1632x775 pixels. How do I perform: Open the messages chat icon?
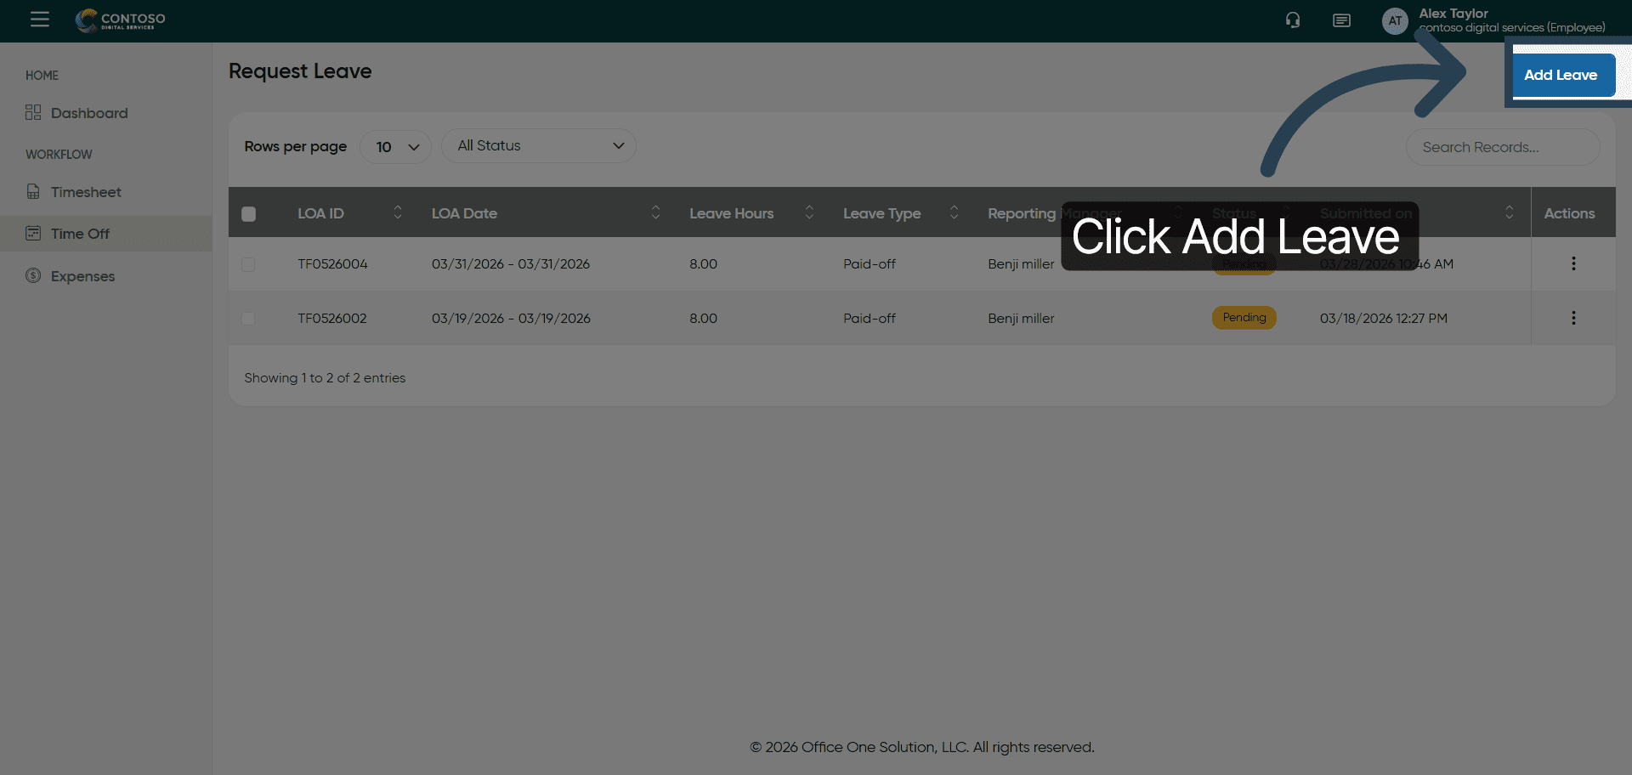[1341, 20]
